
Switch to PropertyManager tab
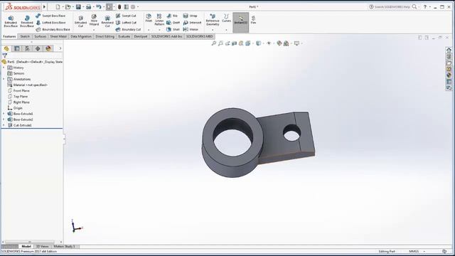(17, 48)
